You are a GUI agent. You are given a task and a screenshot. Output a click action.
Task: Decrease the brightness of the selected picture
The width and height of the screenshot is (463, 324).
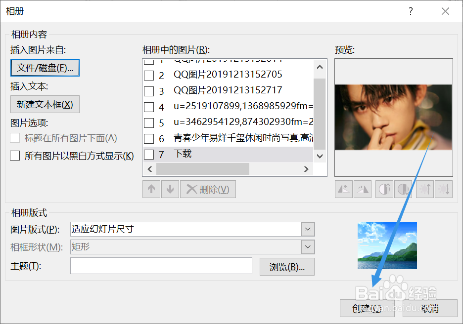(444, 189)
